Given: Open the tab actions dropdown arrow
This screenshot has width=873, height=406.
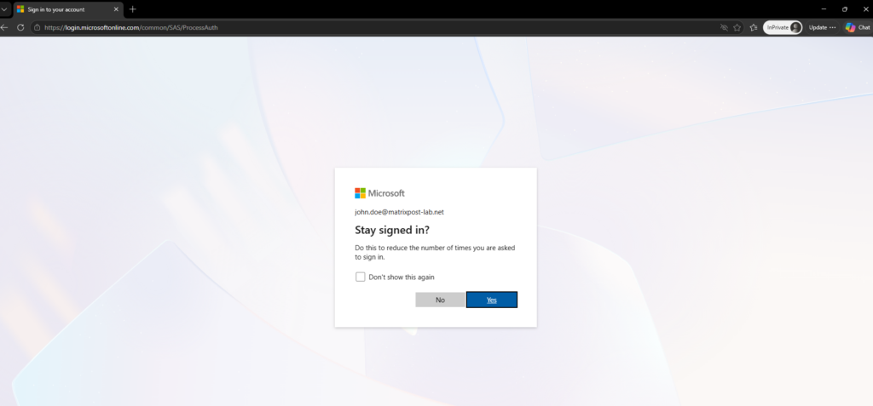Looking at the screenshot, I should [x=4, y=9].
